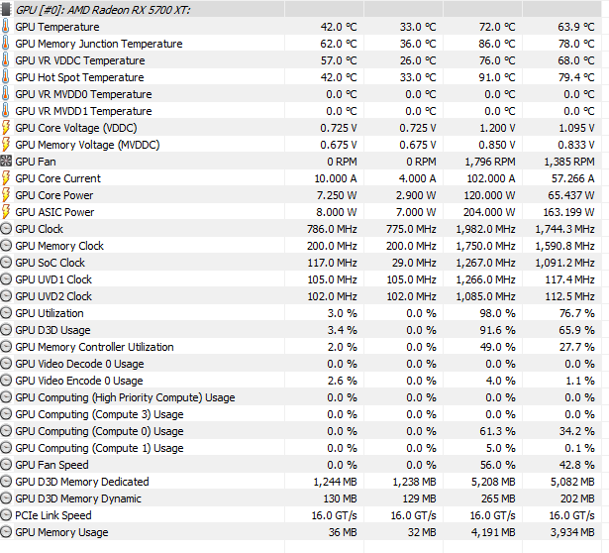Click lightning icon beside GPU Core Current
This screenshot has height=553, width=609.
(x=6, y=178)
